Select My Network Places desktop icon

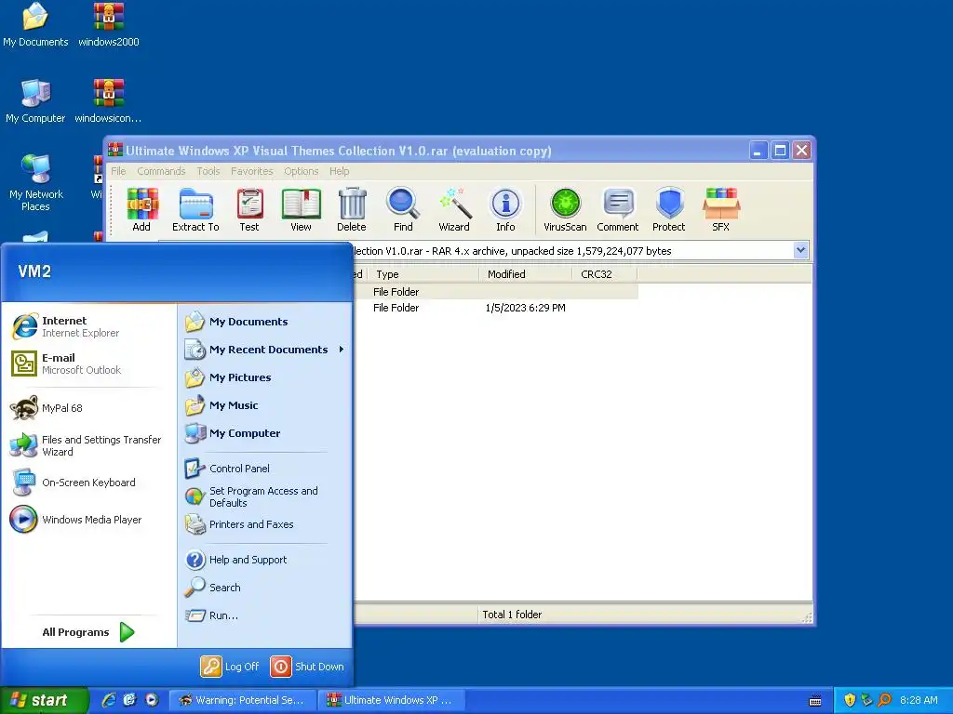36,183
